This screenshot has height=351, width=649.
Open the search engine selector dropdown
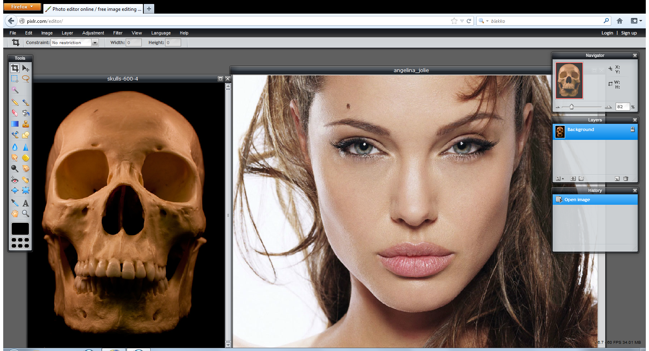pos(483,21)
